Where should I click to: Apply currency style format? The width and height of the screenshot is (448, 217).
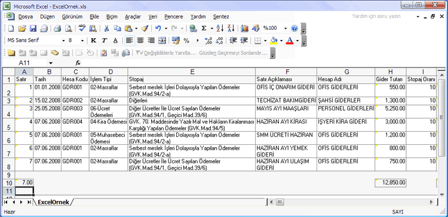pos(176,41)
